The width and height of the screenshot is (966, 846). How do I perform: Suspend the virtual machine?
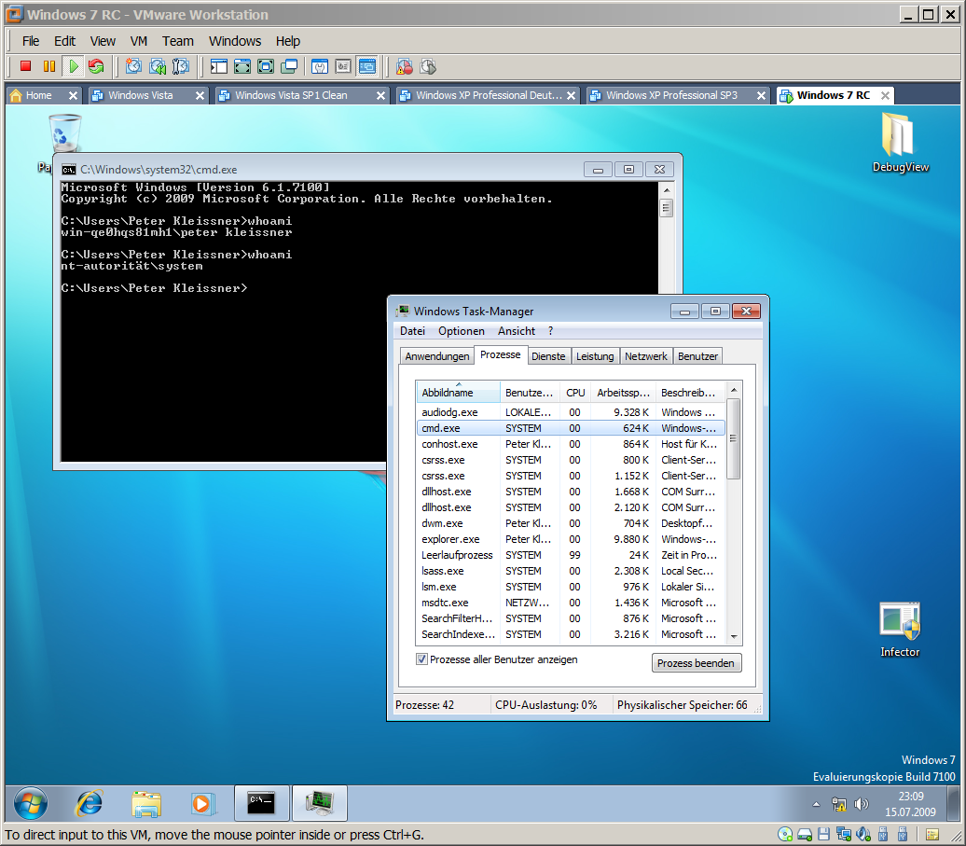point(50,66)
